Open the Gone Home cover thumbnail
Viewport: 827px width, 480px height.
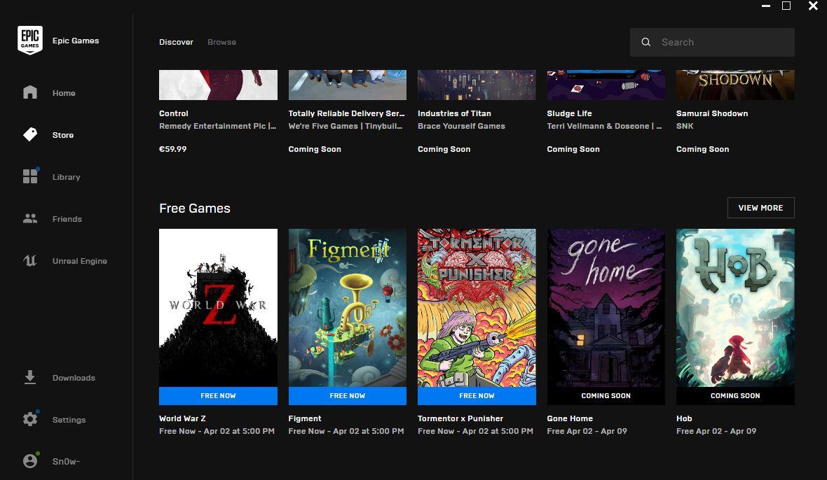coord(606,308)
